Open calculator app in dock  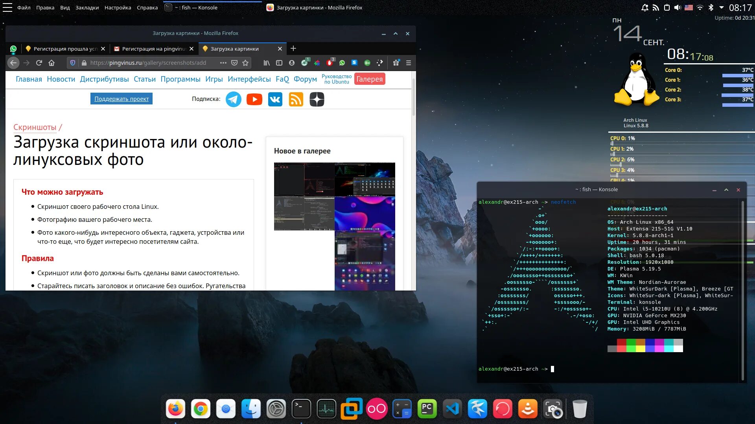coord(402,409)
